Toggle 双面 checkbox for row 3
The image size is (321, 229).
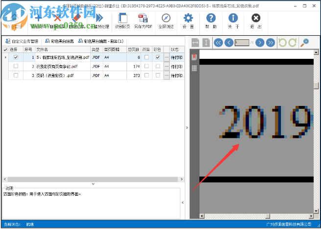(147, 75)
